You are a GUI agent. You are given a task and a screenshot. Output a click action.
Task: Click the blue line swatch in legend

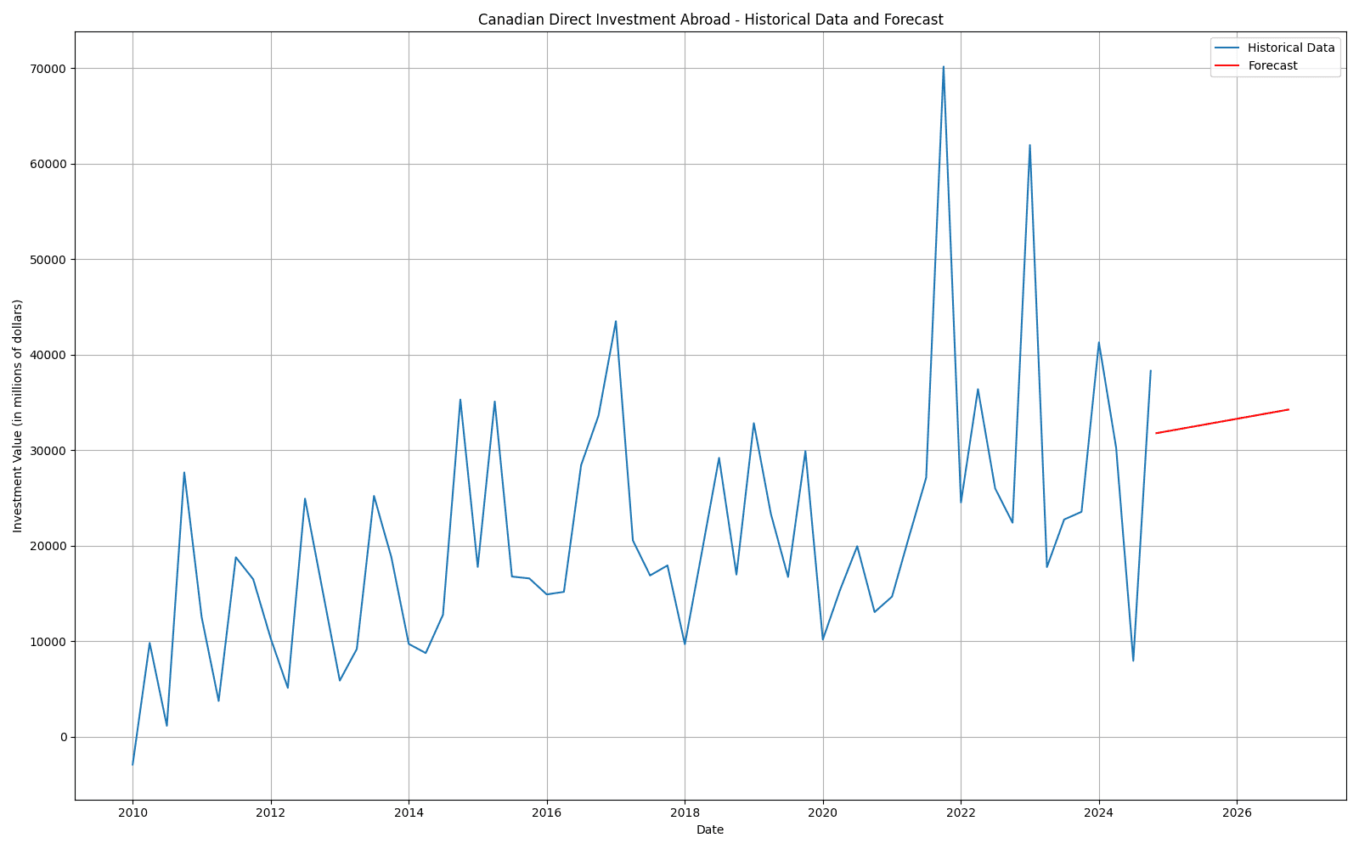[1227, 48]
